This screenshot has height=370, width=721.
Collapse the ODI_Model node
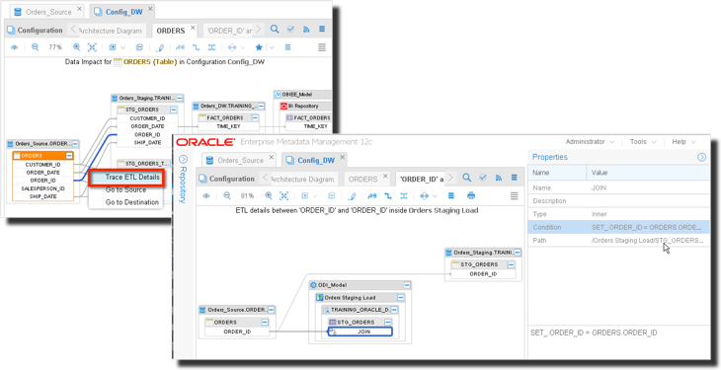pyautogui.click(x=407, y=285)
